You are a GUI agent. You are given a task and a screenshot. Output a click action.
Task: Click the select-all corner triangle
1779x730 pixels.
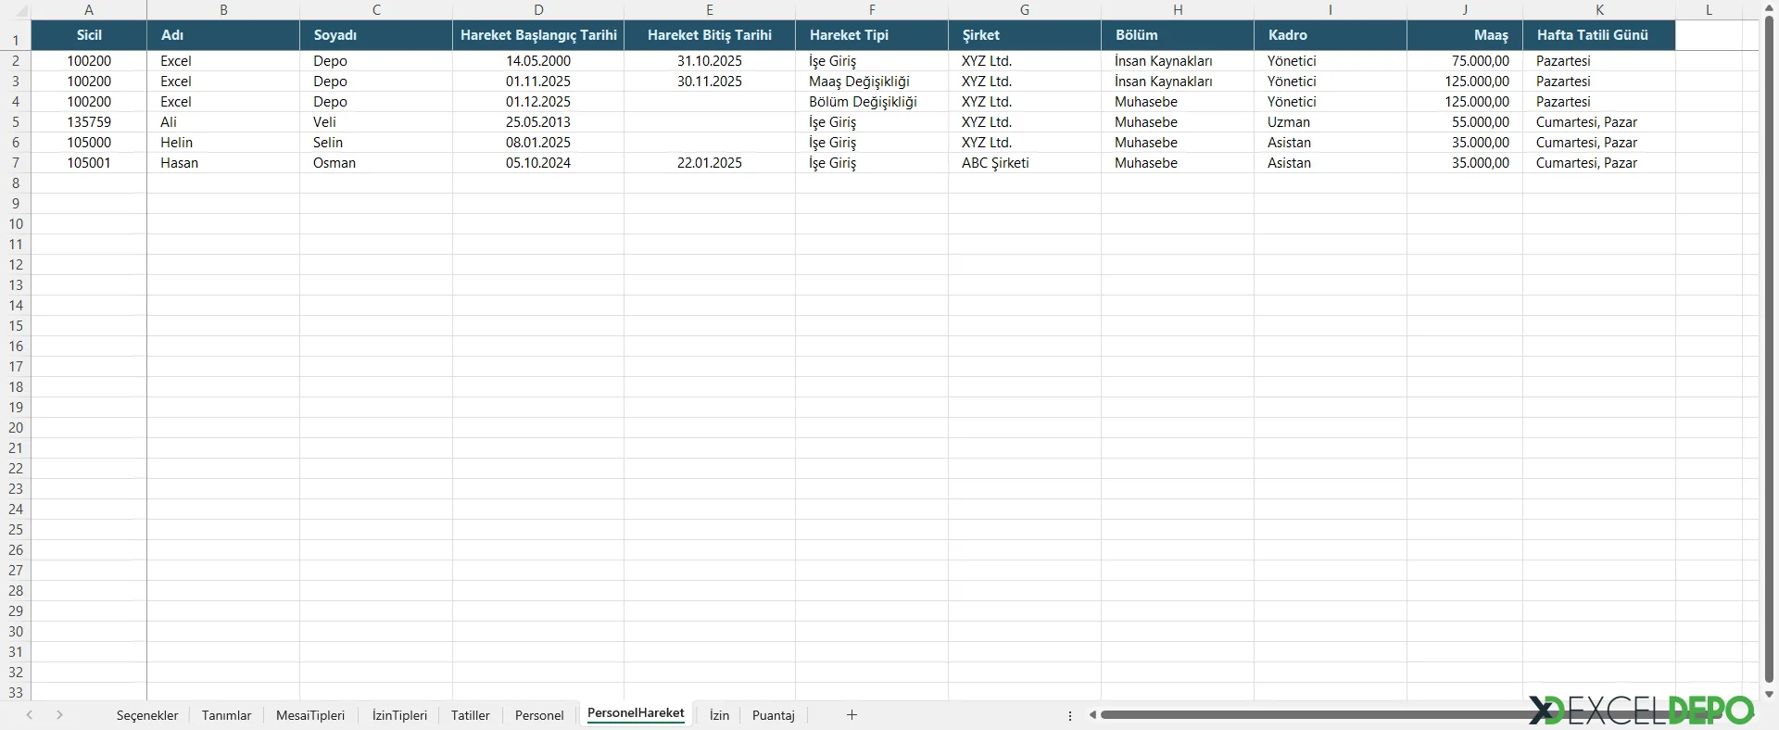16,10
